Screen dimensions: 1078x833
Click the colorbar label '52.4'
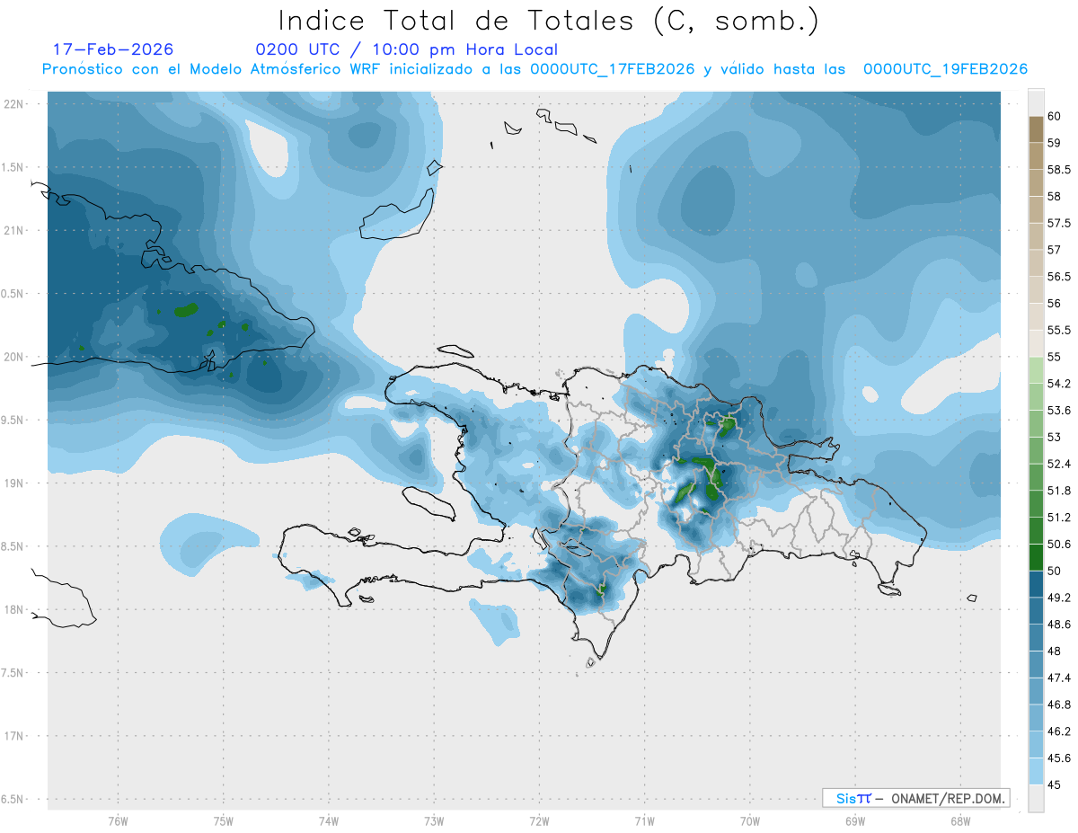[x=1059, y=464]
